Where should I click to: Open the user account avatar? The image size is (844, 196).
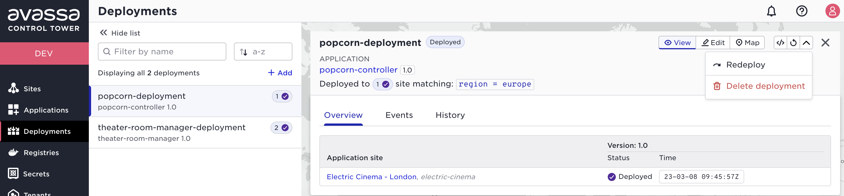(x=832, y=11)
